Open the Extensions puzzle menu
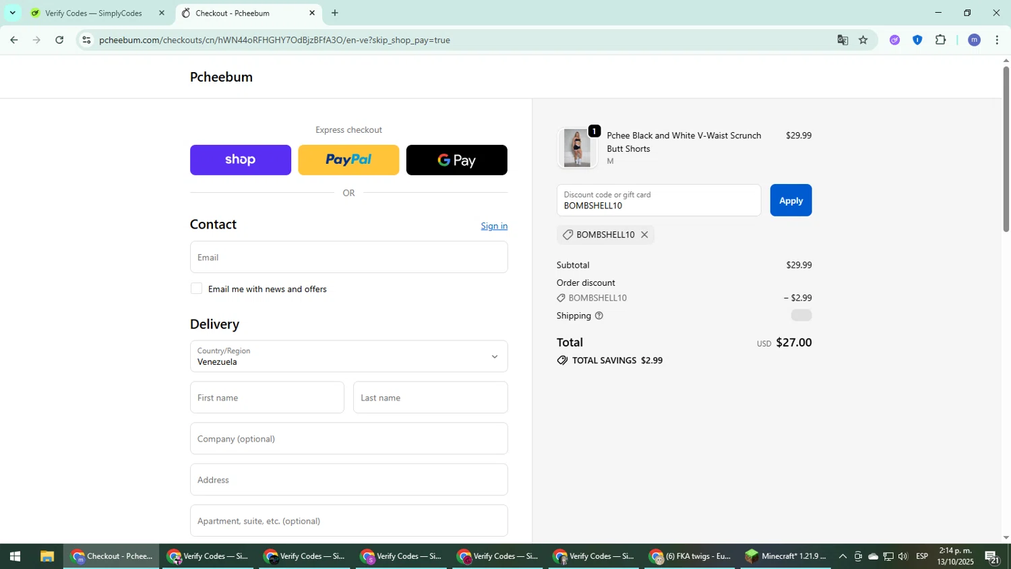Image resolution: width=1011 pixels, height=569 pixels. pyautogui.click(x=941, y=40)
